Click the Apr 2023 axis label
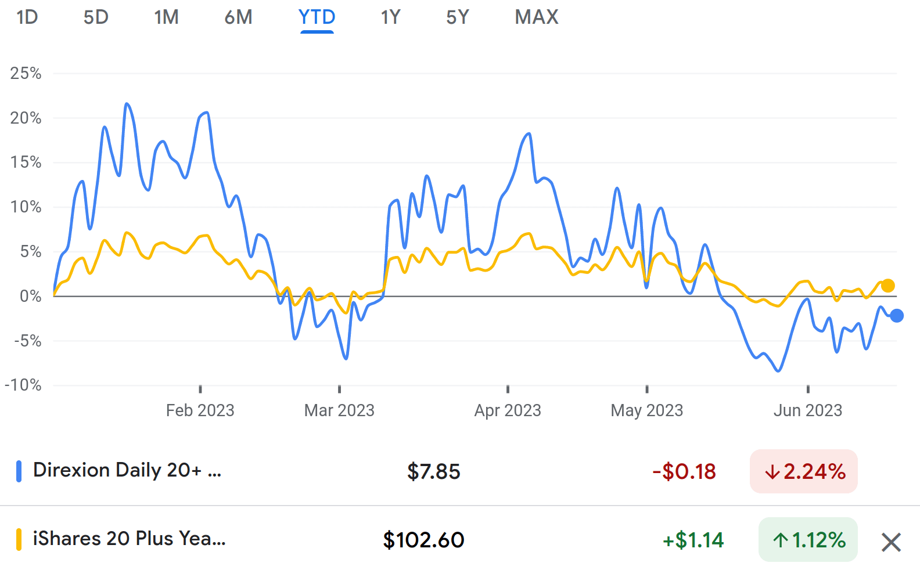920x570 pixels. (508, 410)
